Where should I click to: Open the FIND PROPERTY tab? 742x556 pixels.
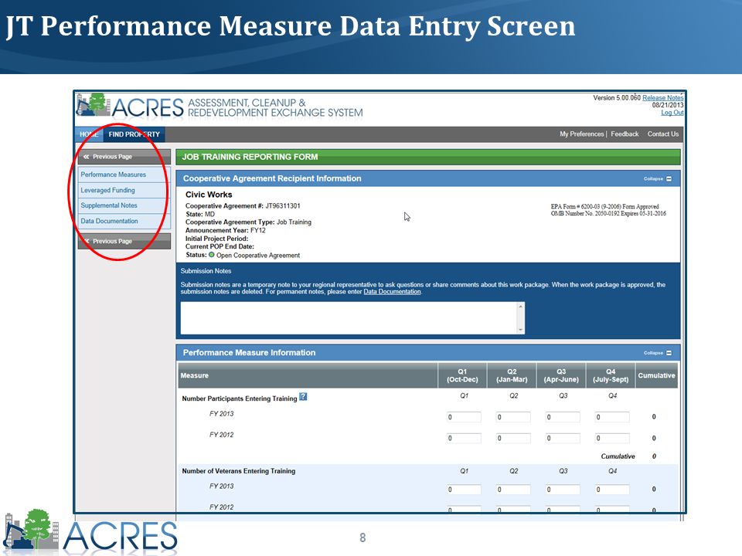(x=134, y=134)
